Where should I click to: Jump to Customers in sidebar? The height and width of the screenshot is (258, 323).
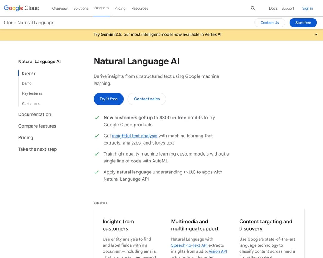[31, 104]
